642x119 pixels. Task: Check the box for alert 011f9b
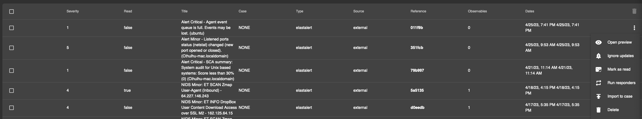point(12,28)
